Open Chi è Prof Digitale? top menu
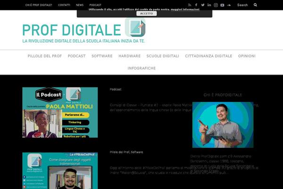 point(39,5)
